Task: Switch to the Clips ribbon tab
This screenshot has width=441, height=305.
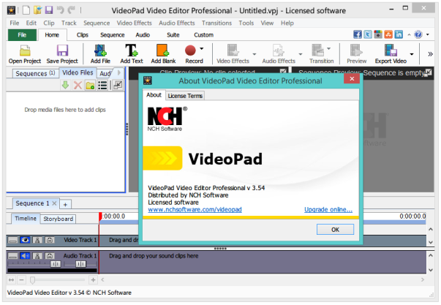Action: coord(83,35)
